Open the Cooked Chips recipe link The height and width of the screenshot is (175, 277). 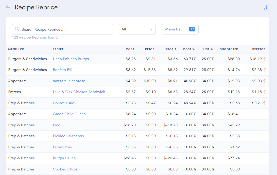(x=65, y=169)
